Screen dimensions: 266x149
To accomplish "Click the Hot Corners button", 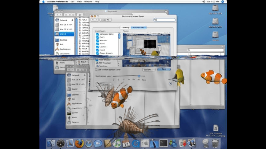I will click(104, 84).
